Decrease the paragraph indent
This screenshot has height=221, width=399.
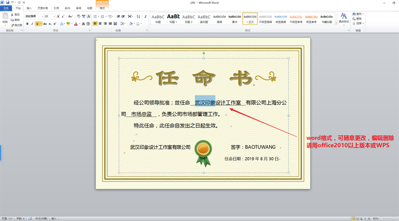point(118,16)
